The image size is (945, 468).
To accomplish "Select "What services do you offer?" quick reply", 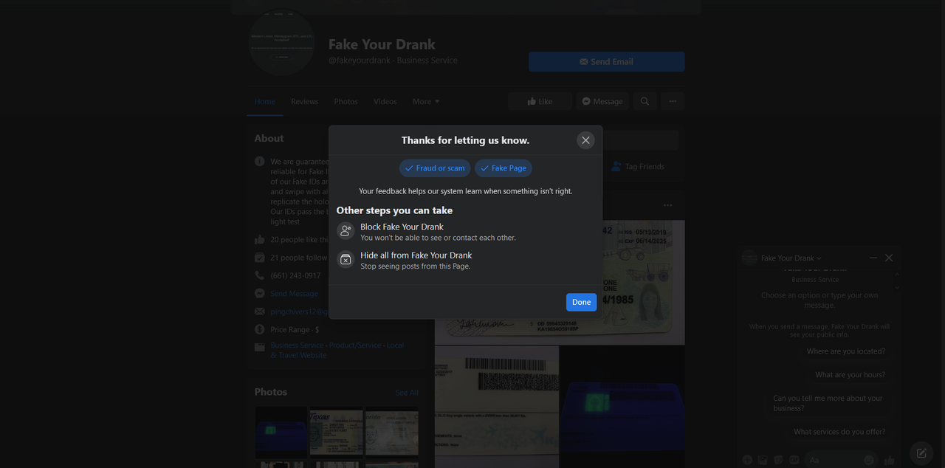I will (x=839, y=432).
